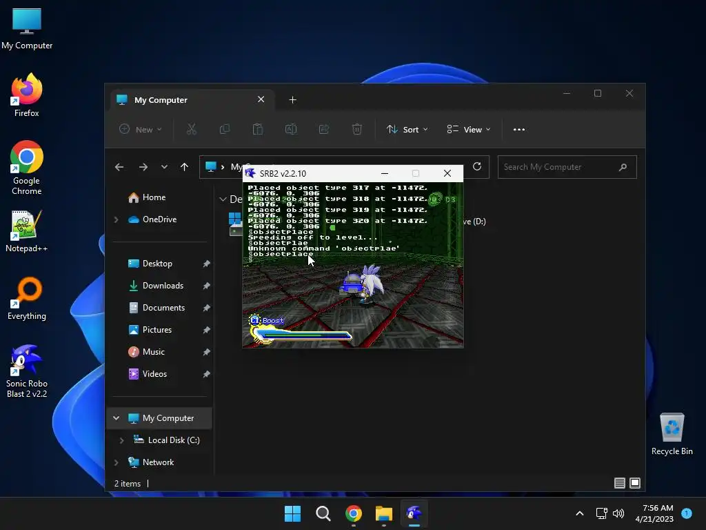Screen dimensions: 706x530
Task: Click the Paste icon in Explorer toolbar
Action: click(x=258, y=129)
